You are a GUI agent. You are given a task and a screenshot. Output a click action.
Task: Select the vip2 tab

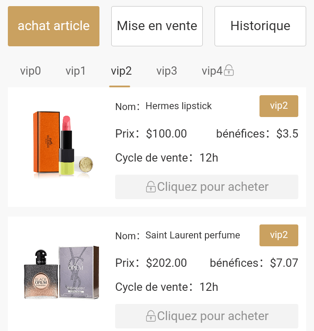click(121, 71)
